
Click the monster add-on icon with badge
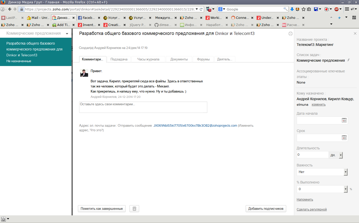pos(209,9)
